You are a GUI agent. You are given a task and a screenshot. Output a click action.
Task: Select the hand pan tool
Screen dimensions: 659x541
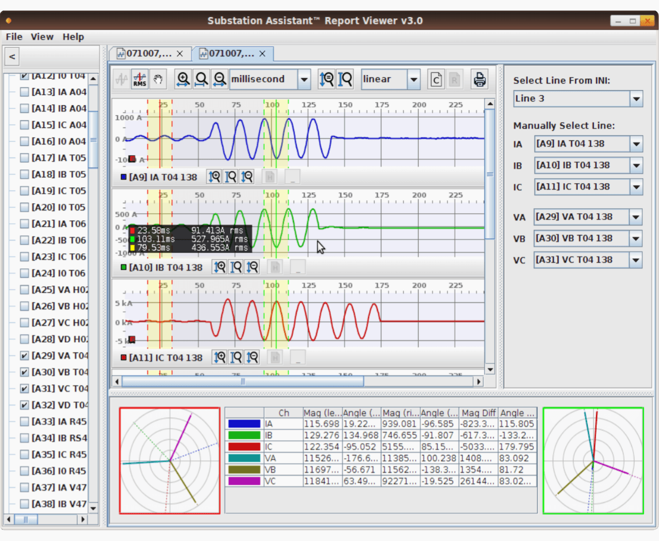tap(158, 79)
